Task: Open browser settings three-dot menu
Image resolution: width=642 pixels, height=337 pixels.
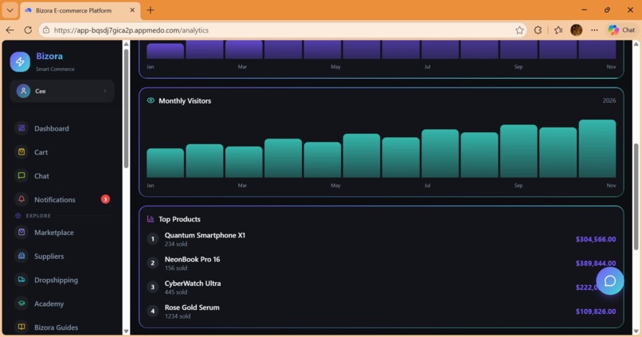Action: [594, 30]
